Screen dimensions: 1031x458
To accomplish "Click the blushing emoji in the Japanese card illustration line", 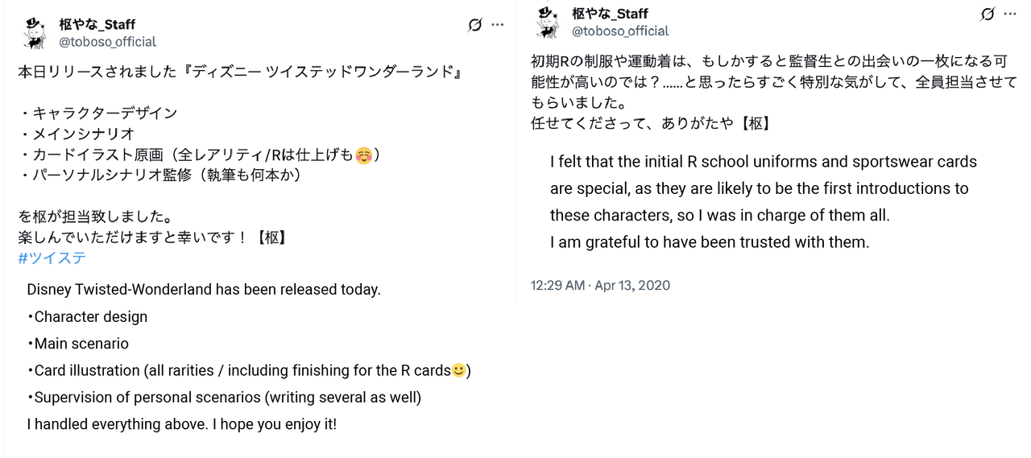I will 364,156.
